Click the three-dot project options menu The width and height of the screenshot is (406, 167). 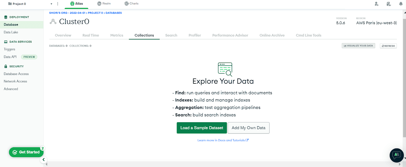click(x=58, y=4)
